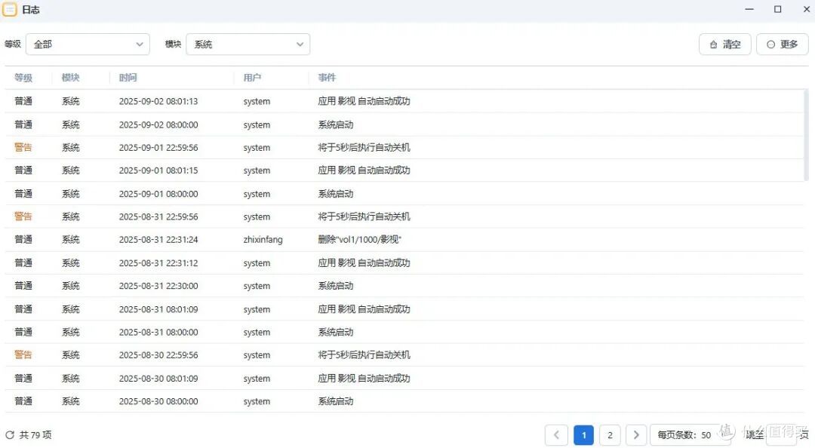Viewport: 815px width, 448px height.
Task: Minimize the 日志 window
Action: [x=749, y=9]
